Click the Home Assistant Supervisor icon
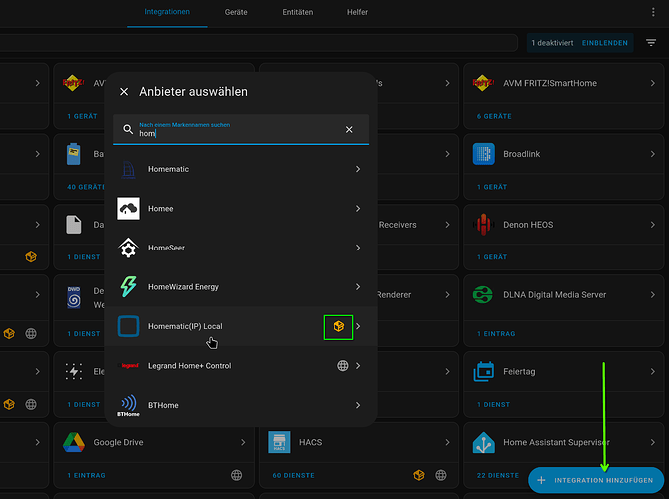Screen dimensions: 669x499 pos(484,442)
